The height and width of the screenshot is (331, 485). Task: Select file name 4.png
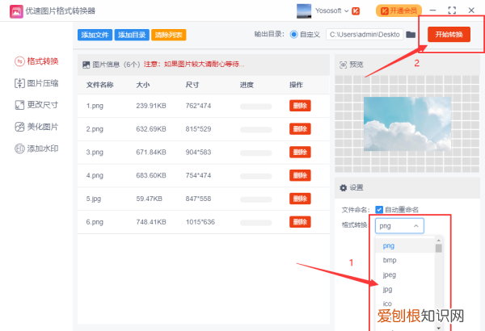(95, 175)
